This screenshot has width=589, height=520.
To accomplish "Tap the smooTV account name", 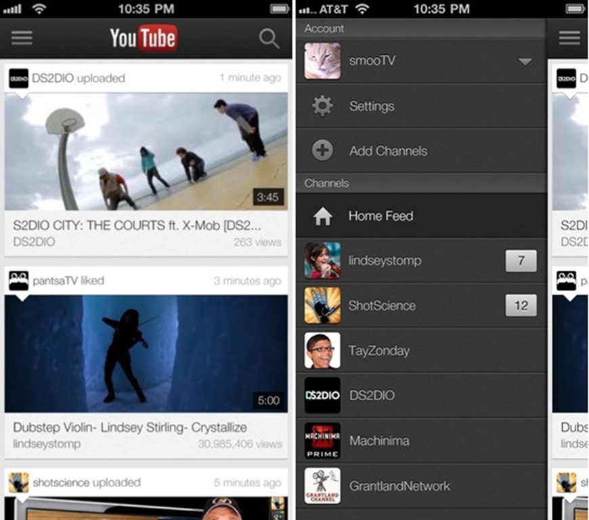I will coord(372,60).
